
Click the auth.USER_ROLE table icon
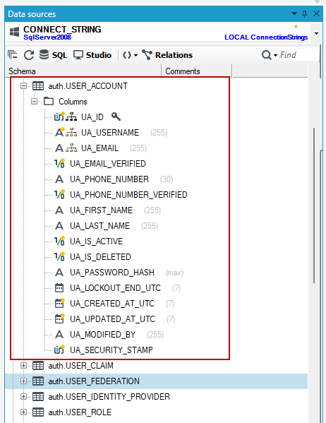(38, 412)
